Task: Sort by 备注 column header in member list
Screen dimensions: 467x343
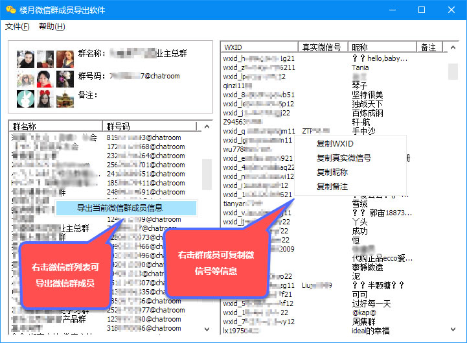Action: pos(429,47)
